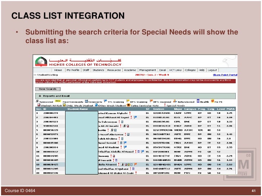Select student ID H00014705
Viewport: 262px width, 196px height.
(x=51, y=156)
